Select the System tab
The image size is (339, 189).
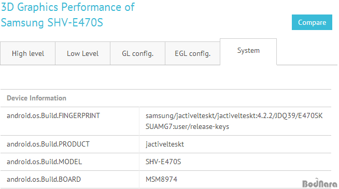click(x=248, y=51)
